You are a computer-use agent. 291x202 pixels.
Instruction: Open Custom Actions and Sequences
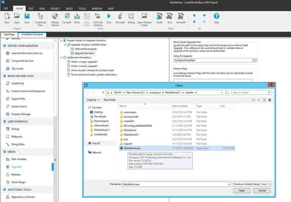tap(28, 91)
